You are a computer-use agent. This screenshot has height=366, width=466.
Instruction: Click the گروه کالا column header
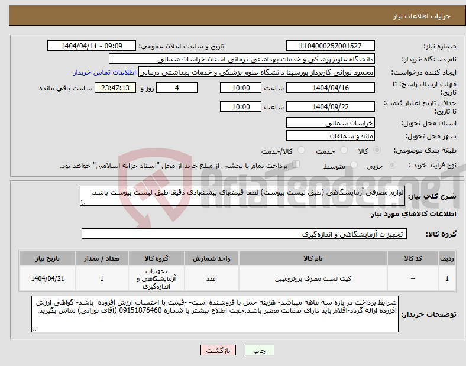(156, 258)
